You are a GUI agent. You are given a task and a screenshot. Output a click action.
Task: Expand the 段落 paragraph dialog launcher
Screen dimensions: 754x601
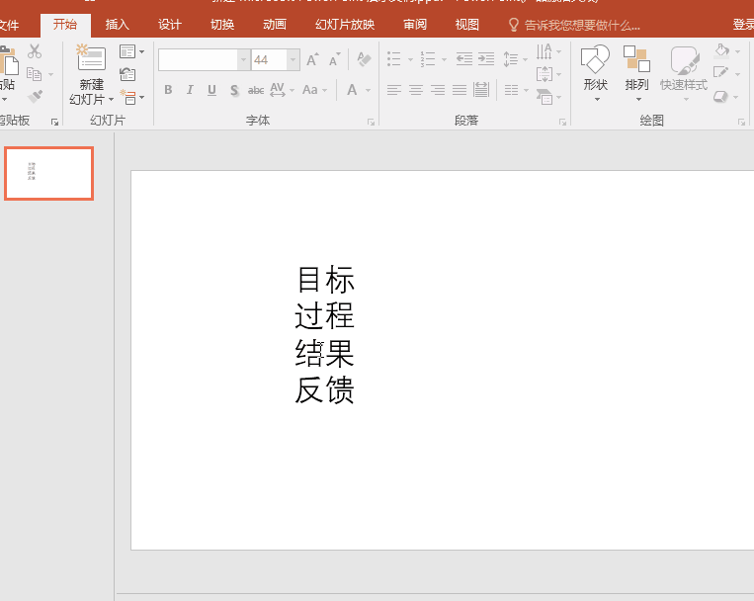pyautogui.click(x=562, y=123)
